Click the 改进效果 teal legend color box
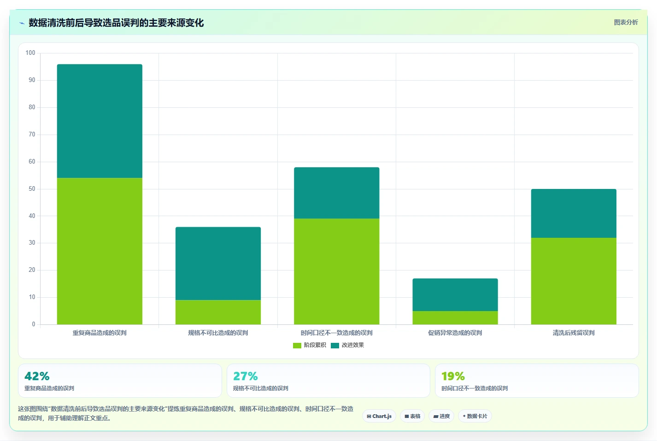The width and height of the screenshot is (657, 441). tap(335, 345)
